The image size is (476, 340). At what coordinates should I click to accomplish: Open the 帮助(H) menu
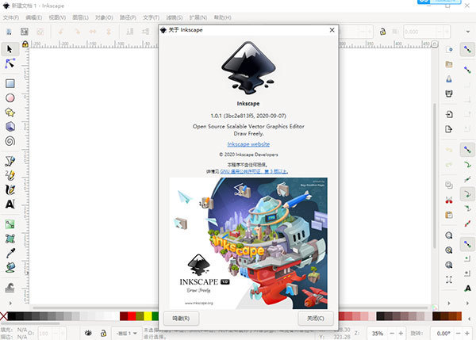click(222, 17)
